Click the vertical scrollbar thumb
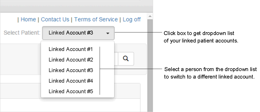The width and height of the screenshot is (260, 112). (x=150, y=64)
